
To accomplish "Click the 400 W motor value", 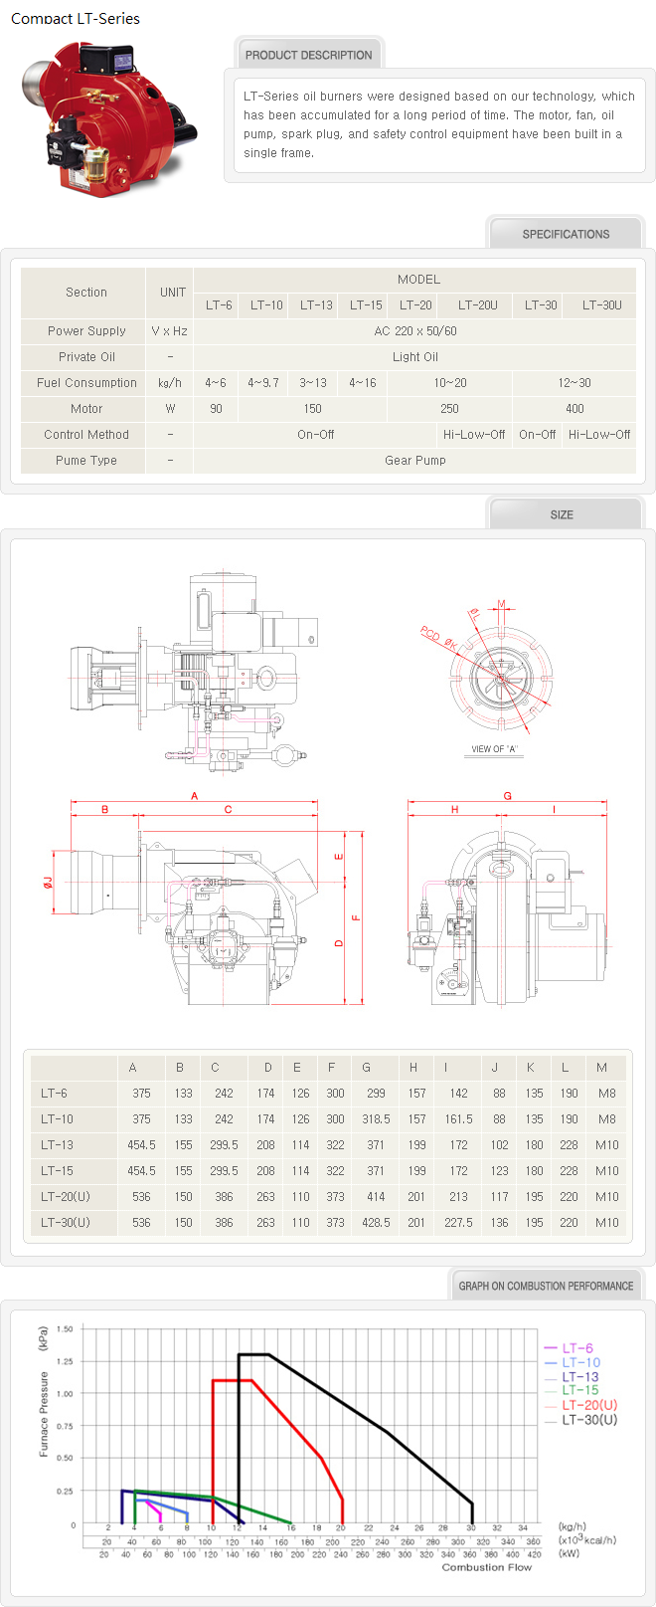I will [574, 409].
